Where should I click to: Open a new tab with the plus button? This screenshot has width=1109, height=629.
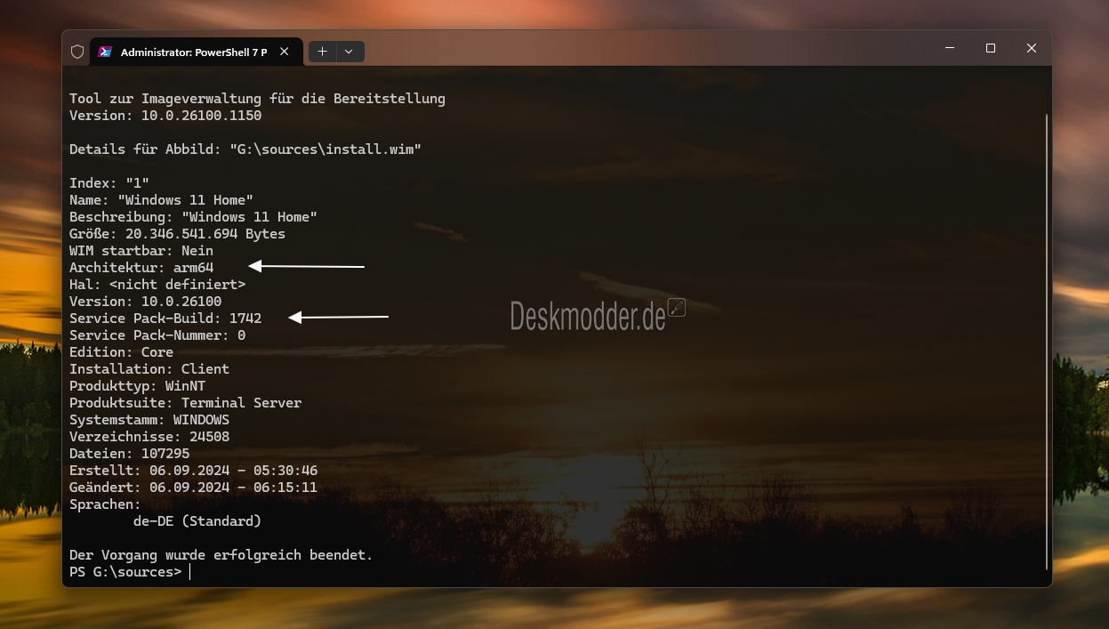322,52
